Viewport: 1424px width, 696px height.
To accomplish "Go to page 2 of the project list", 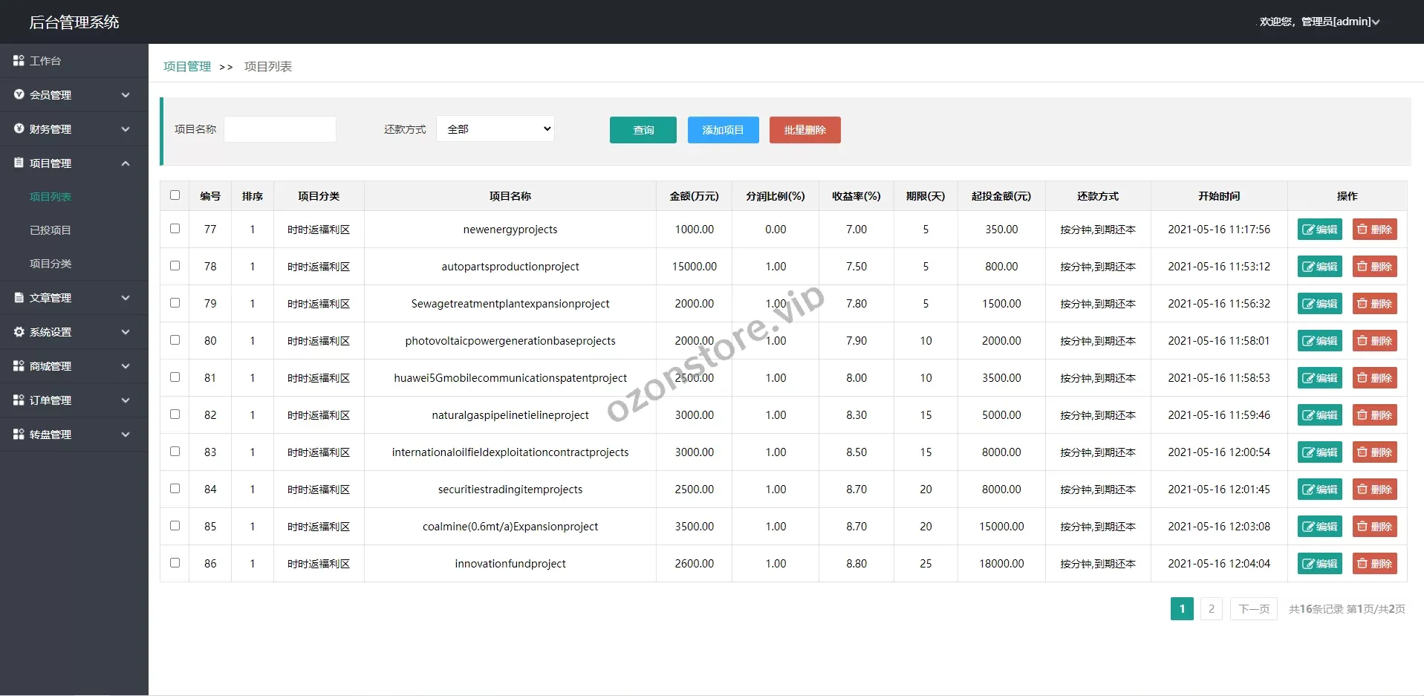I will coord(1211,608).
